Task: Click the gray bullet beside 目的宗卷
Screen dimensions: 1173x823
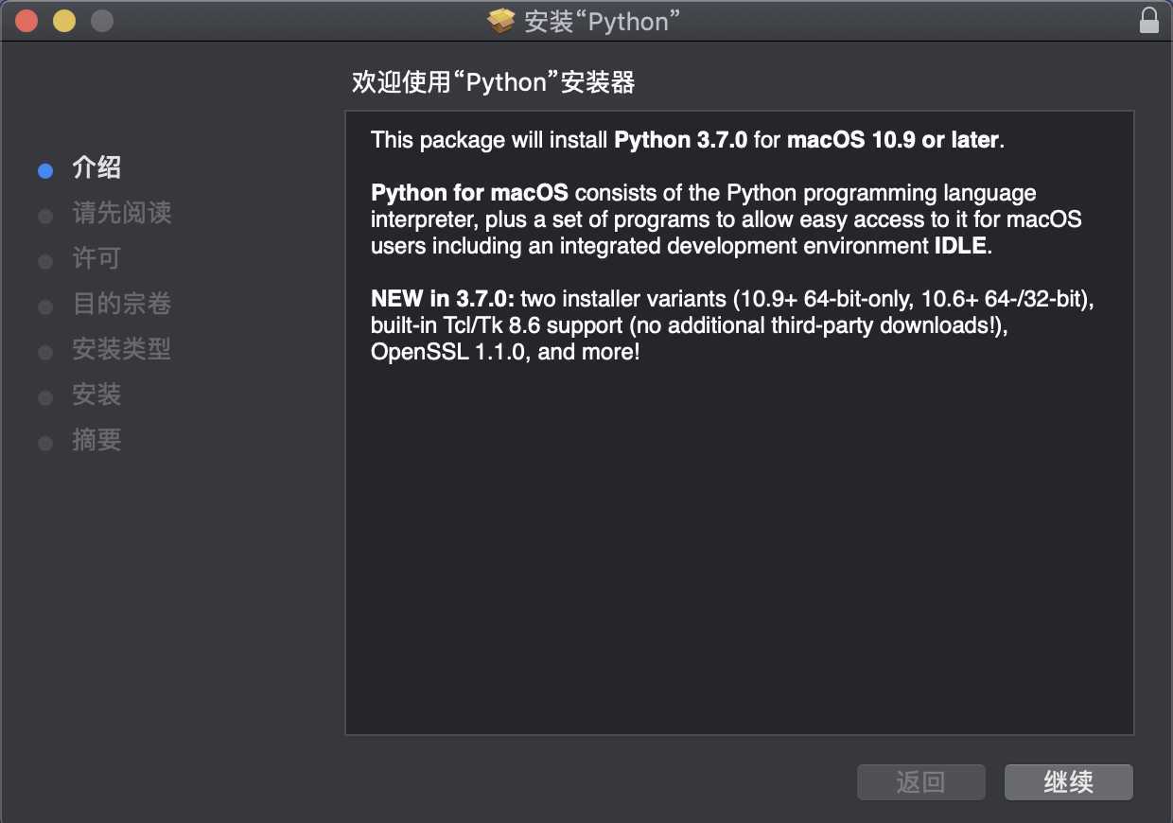Action: [x=45, y=307]
